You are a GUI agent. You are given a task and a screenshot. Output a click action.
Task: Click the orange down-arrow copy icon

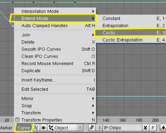pos(163,128)
